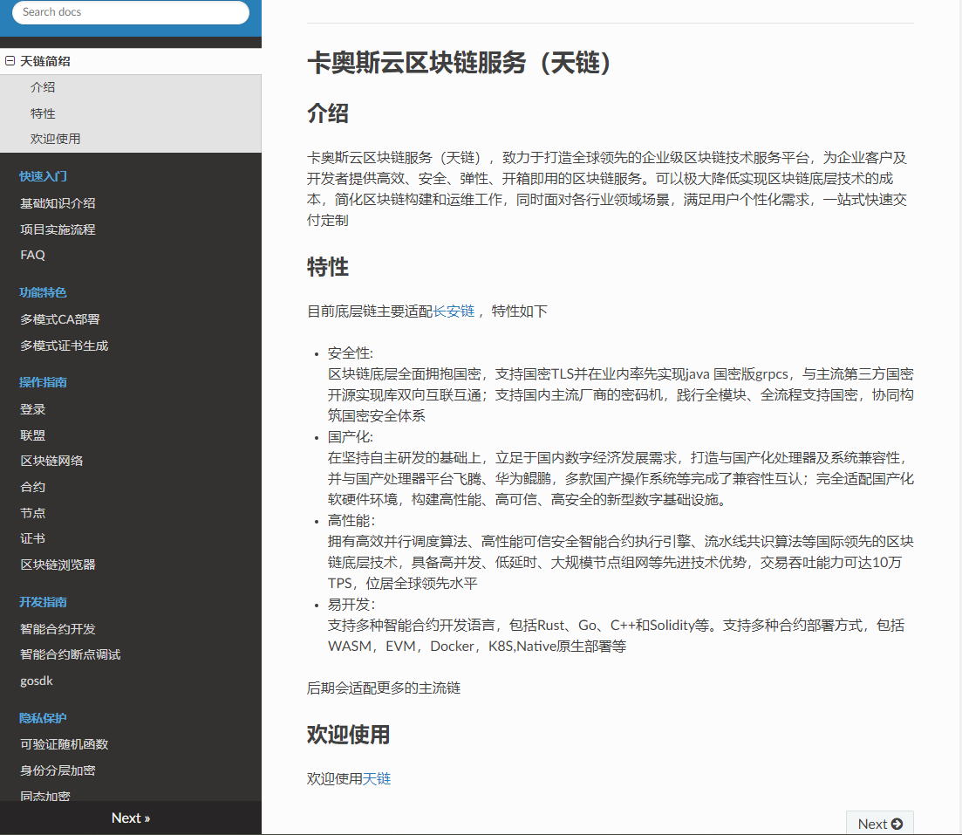962x835 pixels.
Task: Open 智能合约开发 page
Action: point(58,629)
